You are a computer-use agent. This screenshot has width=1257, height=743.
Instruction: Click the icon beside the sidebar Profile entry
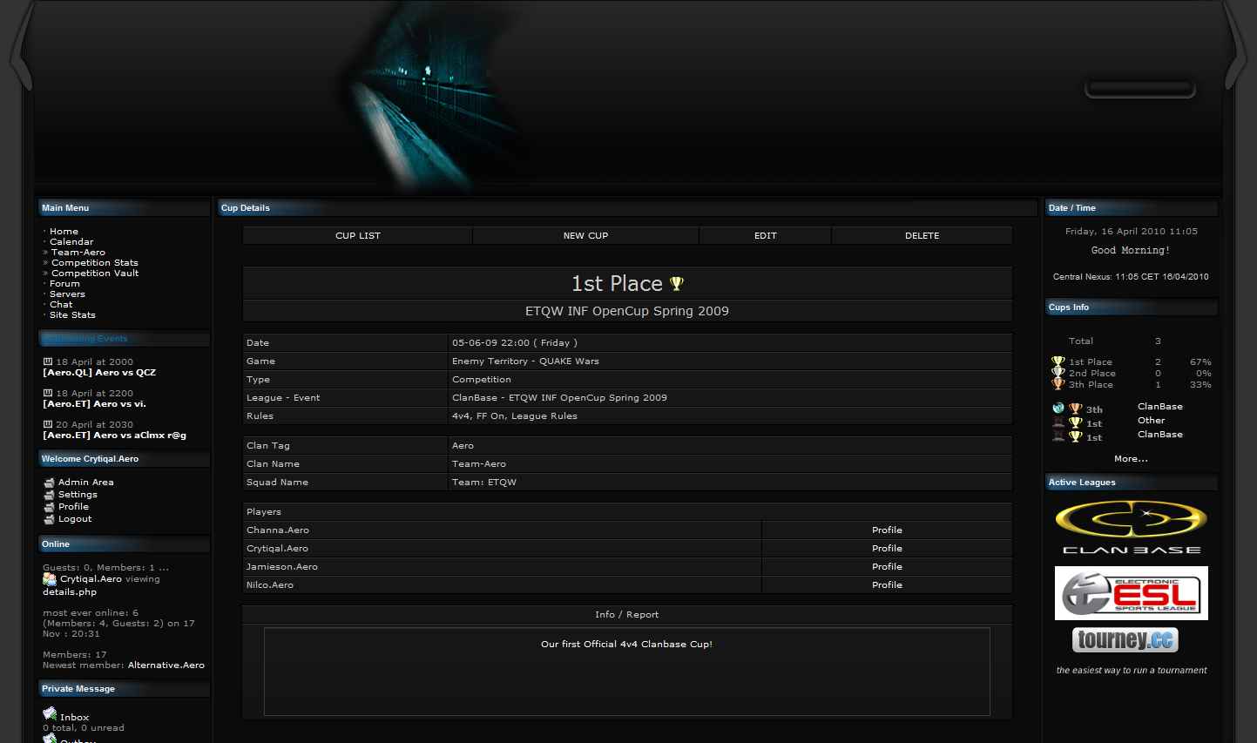click(49, 507)
